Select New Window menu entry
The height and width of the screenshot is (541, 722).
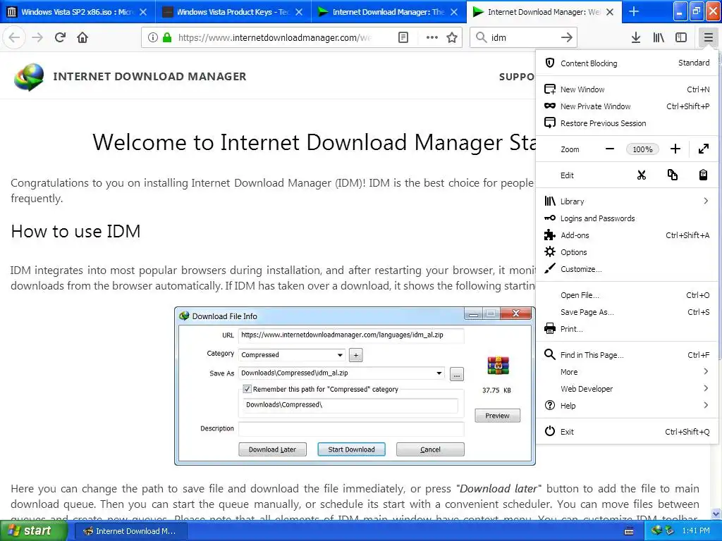click(627, 89)
